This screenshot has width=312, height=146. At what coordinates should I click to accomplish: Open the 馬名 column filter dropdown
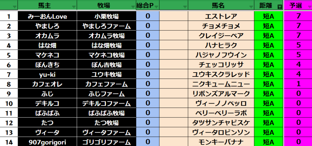click(x=251, y=6)
